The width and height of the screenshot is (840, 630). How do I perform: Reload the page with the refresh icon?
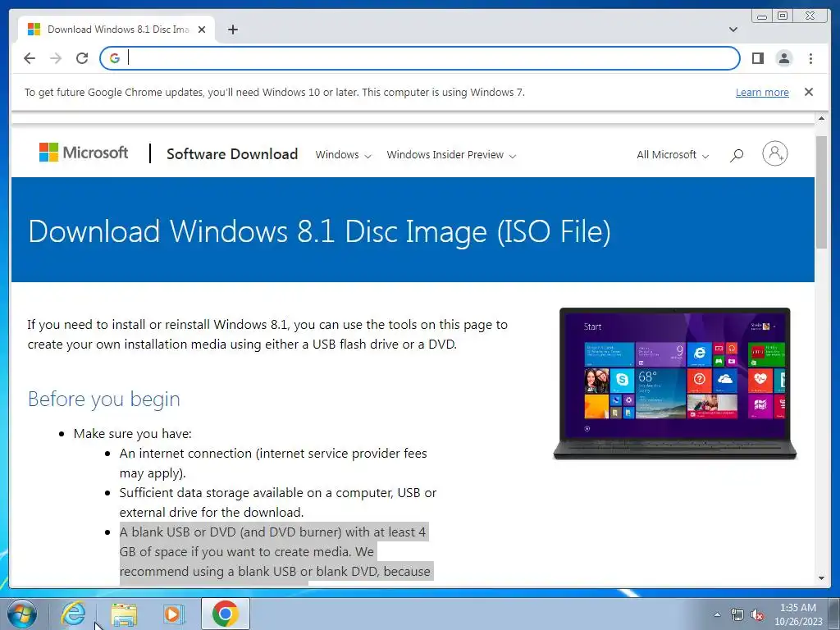(x=82, y=58)
